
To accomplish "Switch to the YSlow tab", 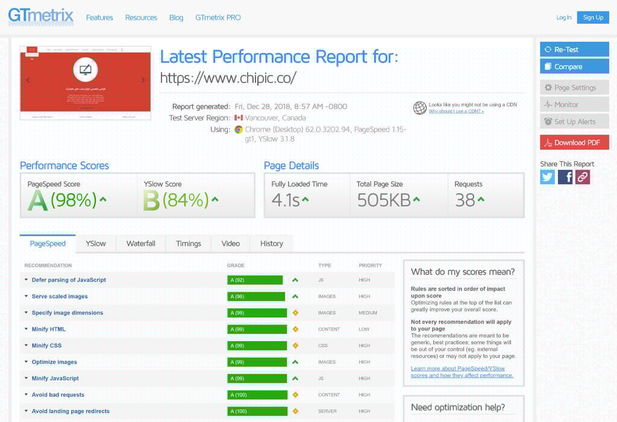I will [x=96, y=243].
